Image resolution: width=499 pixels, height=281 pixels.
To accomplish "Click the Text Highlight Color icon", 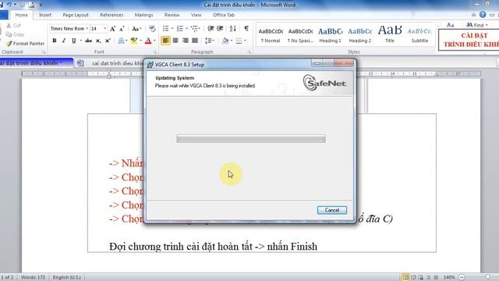I will pos(134,41).
